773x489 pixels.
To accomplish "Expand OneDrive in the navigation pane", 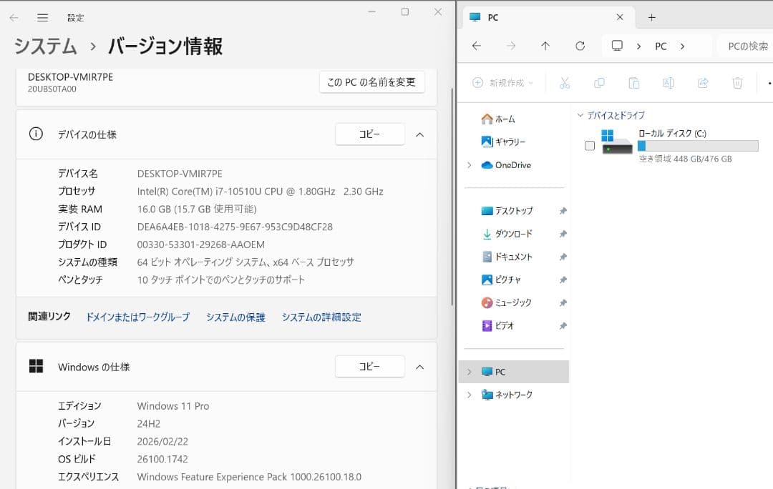I will (470, 165).
